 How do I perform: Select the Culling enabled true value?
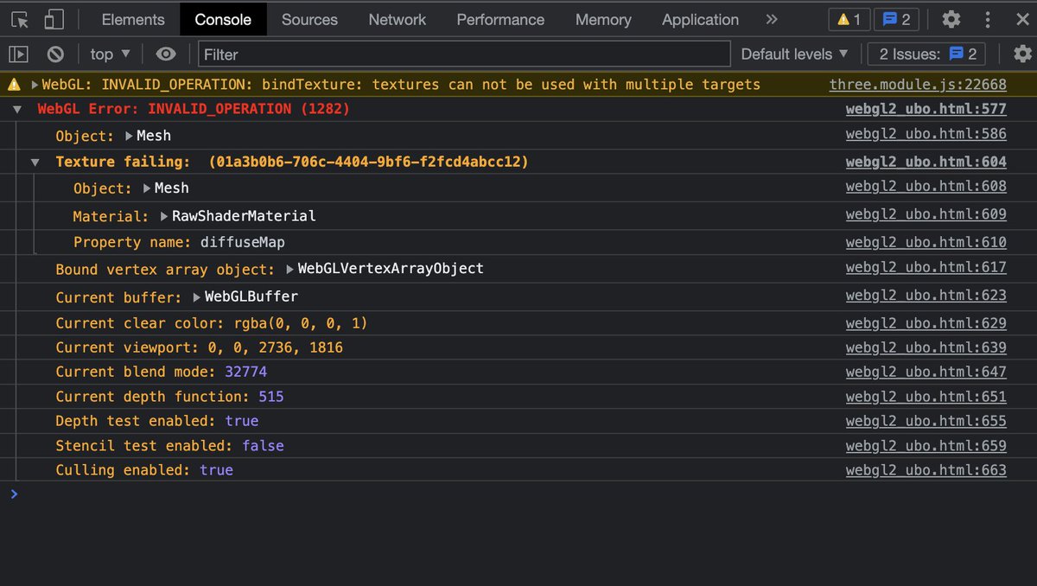coord(216,470)
